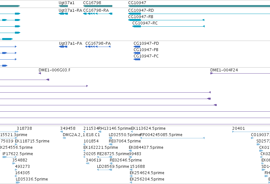Select the CG16798-RA transcript feature
Image resolution: width=270 pixels, height=184 pixels.
[x=98, y=14]
